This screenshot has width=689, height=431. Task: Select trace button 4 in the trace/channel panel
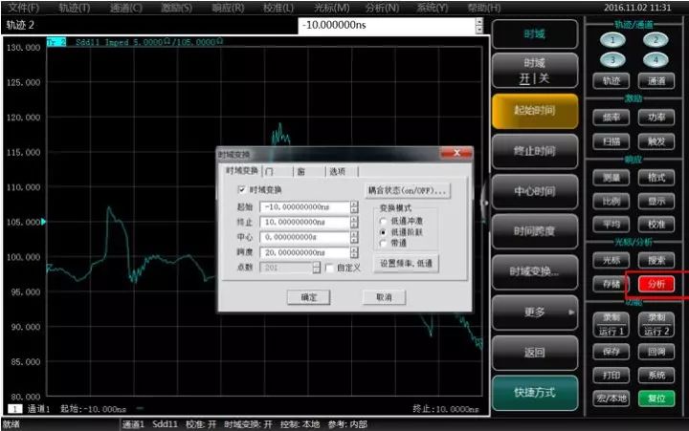coord(656,59)
